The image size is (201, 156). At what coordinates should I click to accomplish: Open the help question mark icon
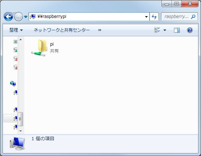click(190, 30)
